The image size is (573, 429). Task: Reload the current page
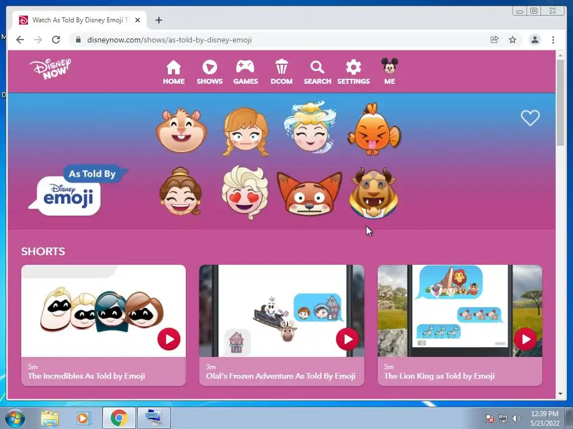coord(56,40)
